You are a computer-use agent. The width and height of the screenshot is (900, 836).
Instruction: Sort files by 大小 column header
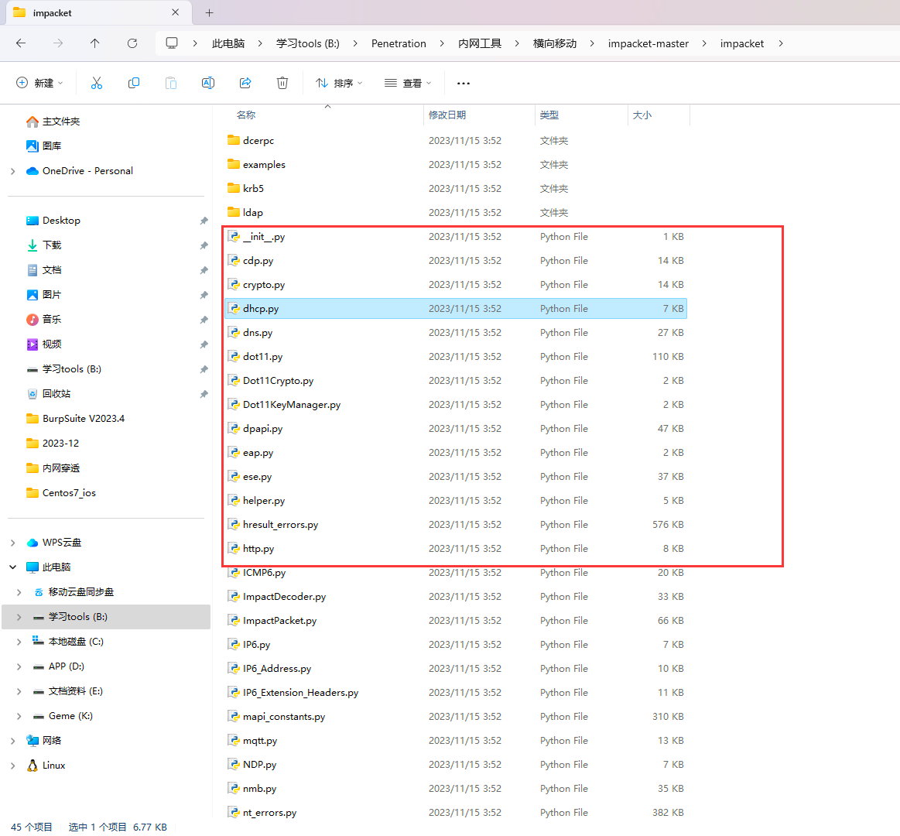(x=642, y=115)
